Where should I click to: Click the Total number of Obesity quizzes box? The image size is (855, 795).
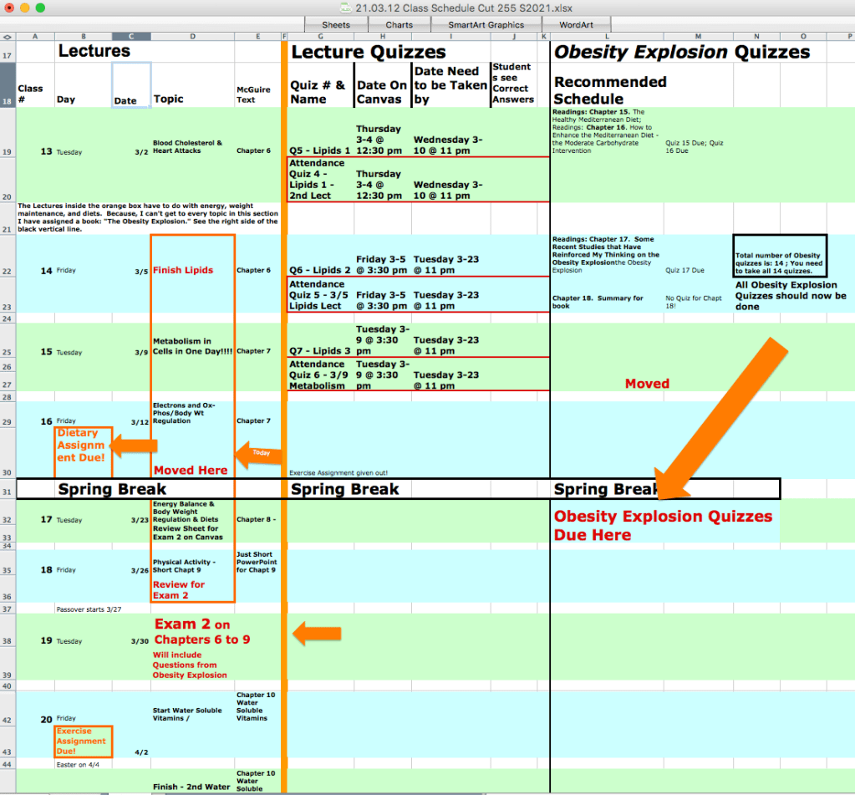pos(779,259)
